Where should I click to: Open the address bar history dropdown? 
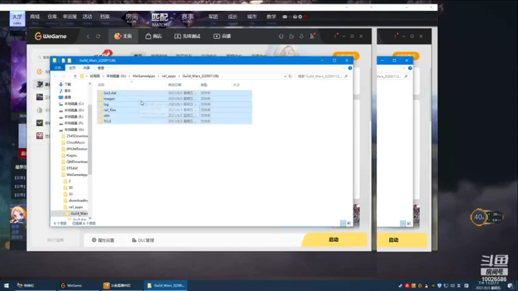click(285, 76)
